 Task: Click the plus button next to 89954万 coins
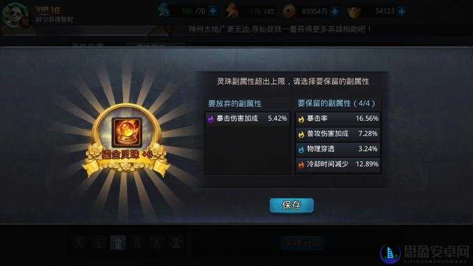coord(335,12)
